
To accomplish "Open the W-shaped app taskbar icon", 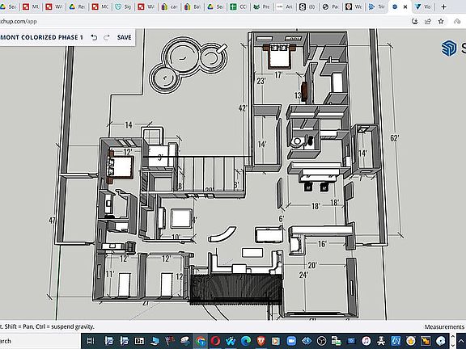I will 231,341.
